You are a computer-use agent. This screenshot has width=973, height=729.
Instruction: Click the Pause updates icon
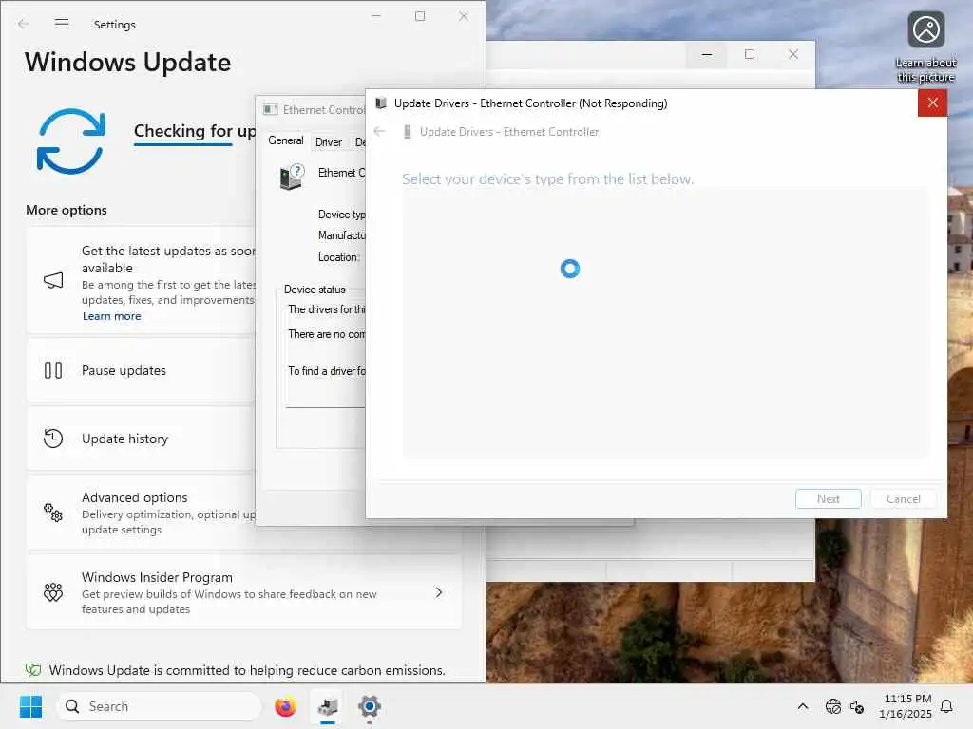(x=53, y=370)
